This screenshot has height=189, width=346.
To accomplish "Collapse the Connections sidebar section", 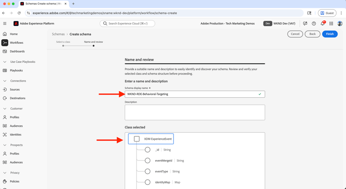I will click(x=5, y=81).
